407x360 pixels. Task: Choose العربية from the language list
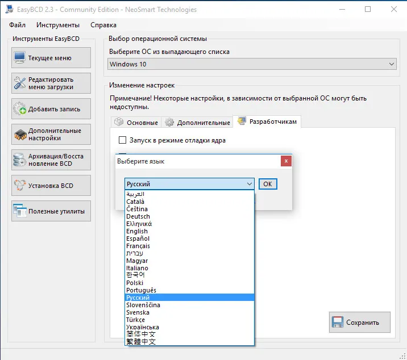[189, 194]
